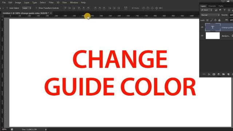Select the 3D roll mode icon

[148, 8]
